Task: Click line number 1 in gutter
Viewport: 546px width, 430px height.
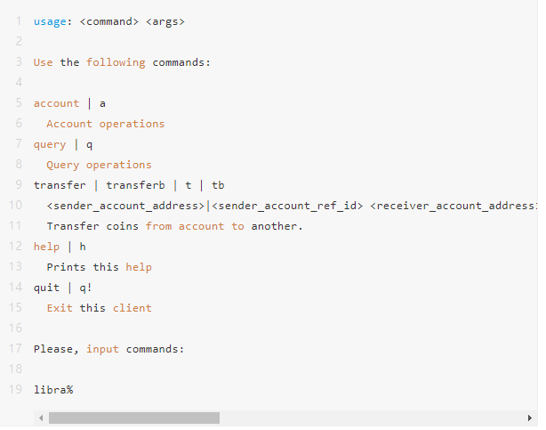Action: pos(19,21)
